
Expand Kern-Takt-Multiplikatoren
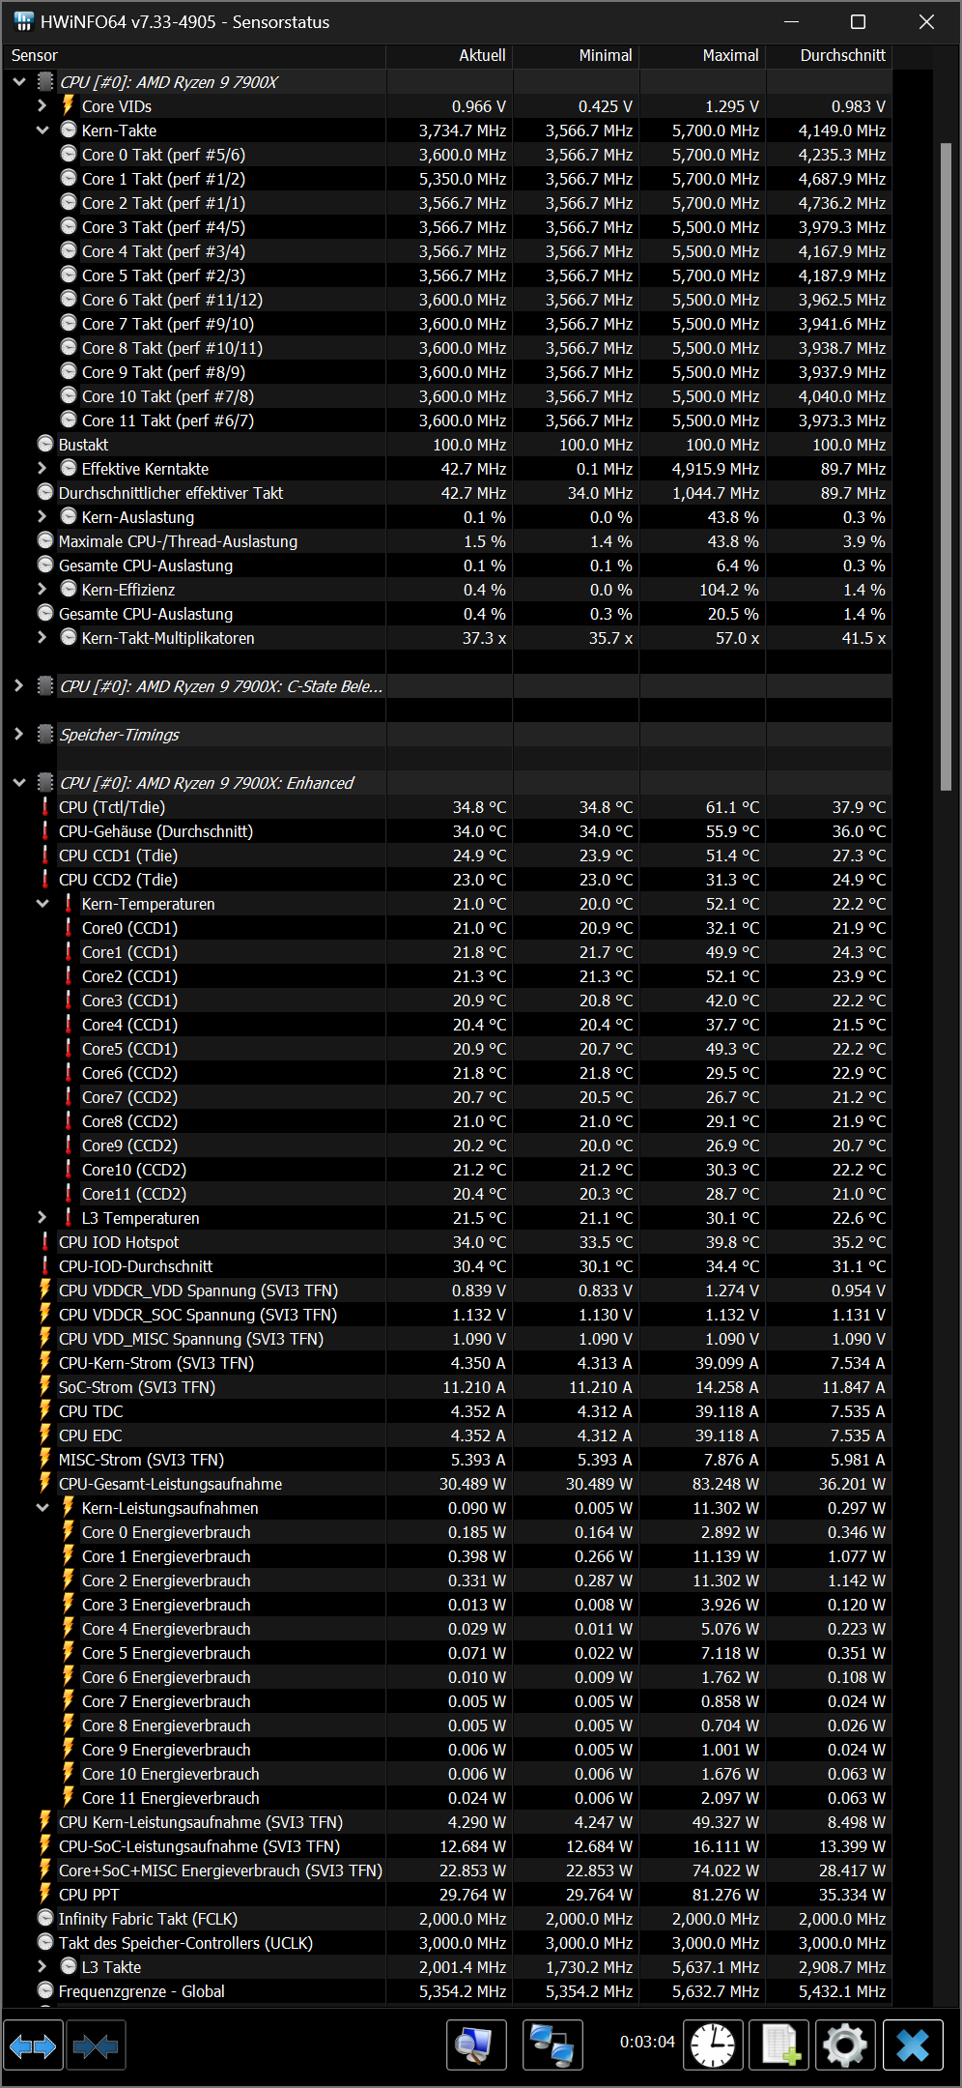click(42, 638)
